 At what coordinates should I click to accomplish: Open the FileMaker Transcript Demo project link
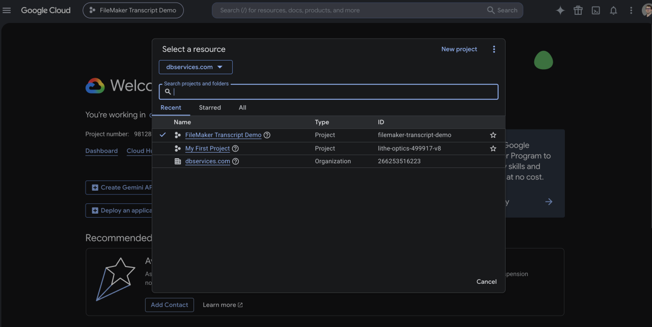(x=223, y=135)
